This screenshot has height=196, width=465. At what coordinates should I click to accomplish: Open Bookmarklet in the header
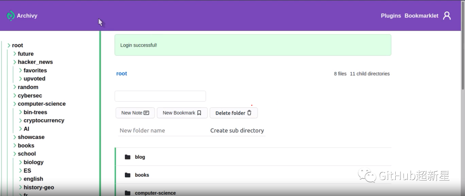click(x=422, y=16)
